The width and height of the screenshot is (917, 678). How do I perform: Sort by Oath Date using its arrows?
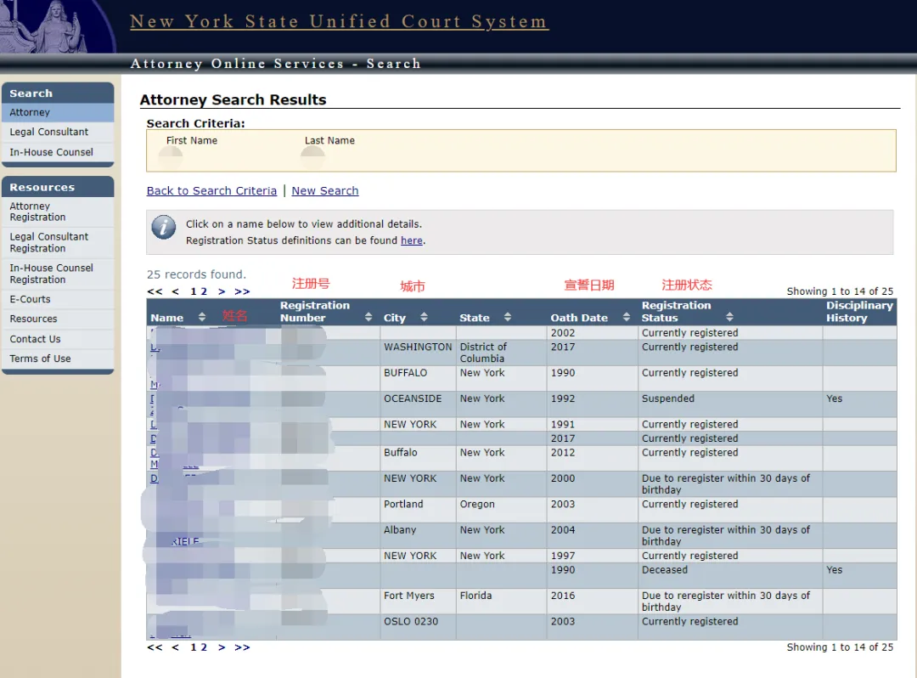coord(627,317)
